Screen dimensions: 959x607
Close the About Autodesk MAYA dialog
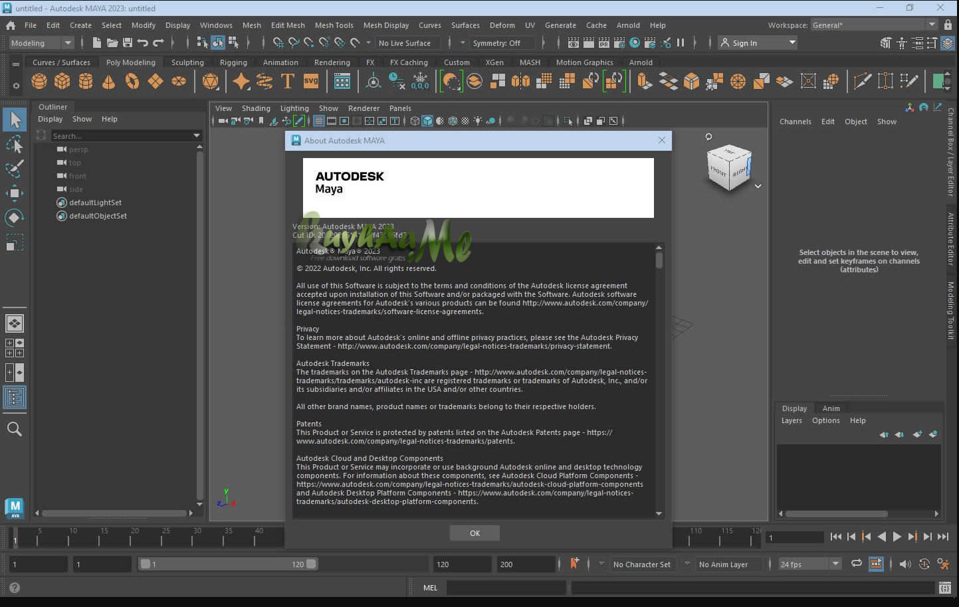(661, 140)
